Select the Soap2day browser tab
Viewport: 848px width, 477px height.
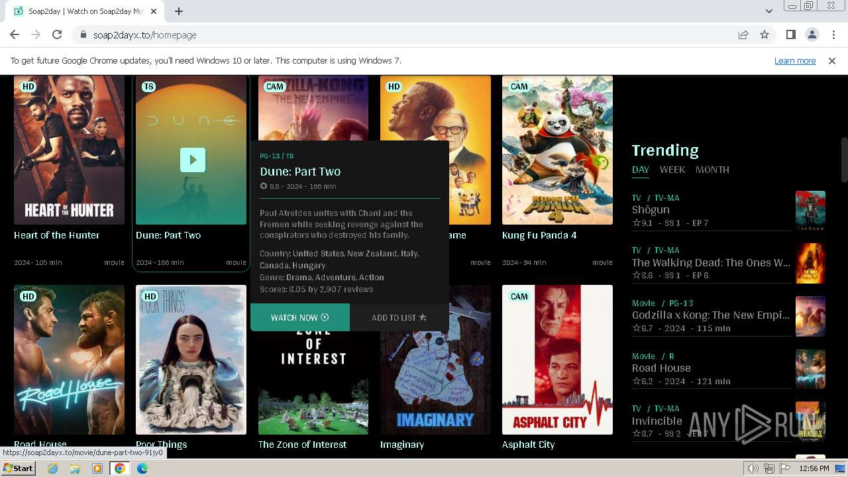pyautogui.click(x=86, y=11)
